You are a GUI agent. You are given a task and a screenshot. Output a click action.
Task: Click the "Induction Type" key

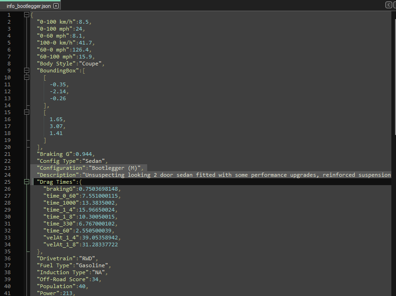point(63,272)
